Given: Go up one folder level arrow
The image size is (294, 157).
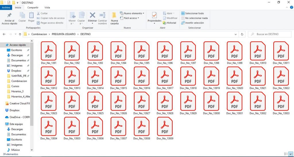Looking at the screenshot, I should 20,34.
